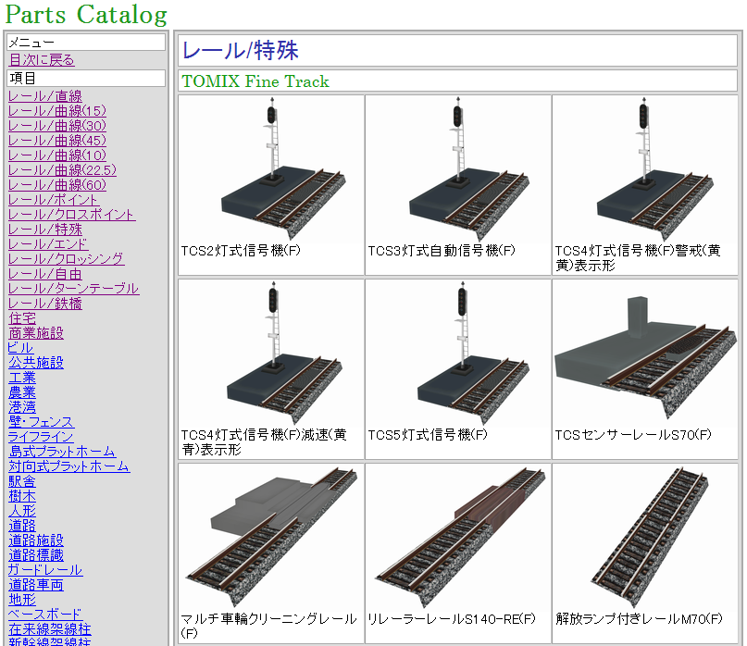This screenshot has height=646, width=747.
Task: Click the レール/クロスポイント link
Action: [72, 215]
